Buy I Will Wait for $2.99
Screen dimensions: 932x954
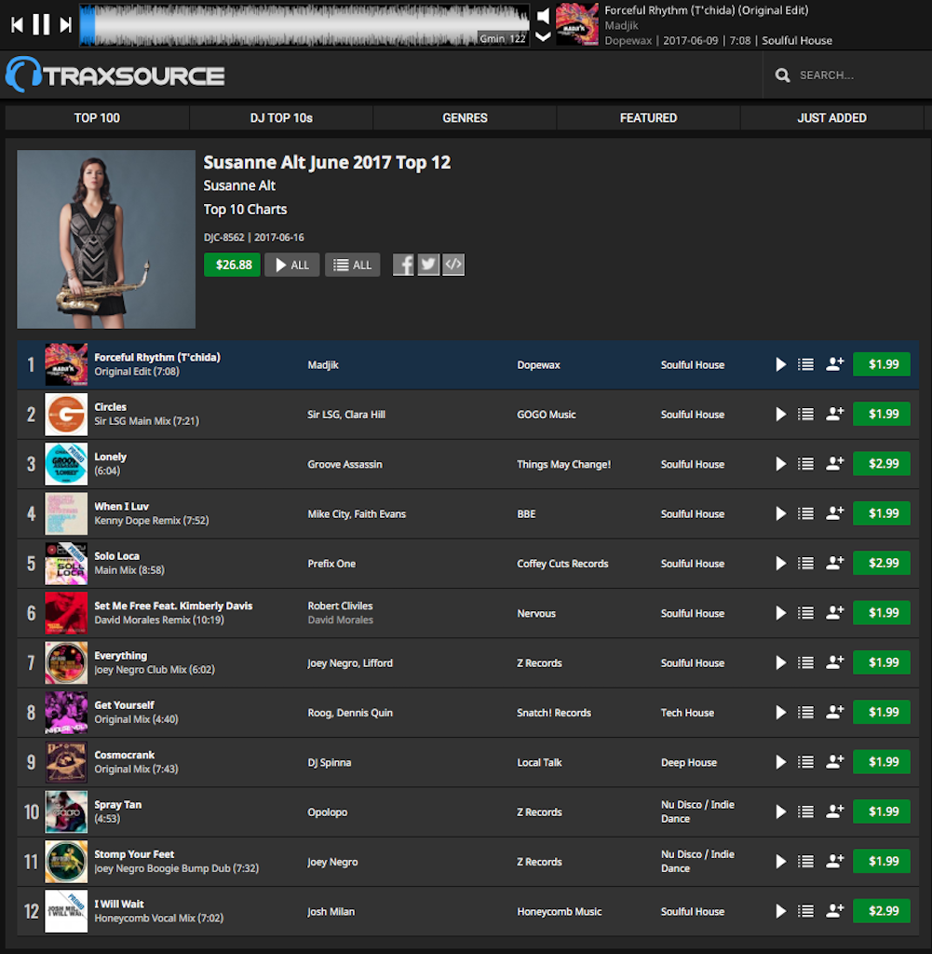882,911
